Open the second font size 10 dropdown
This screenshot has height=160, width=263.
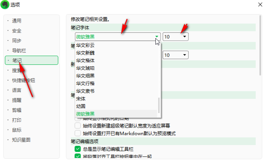(176, 55)
